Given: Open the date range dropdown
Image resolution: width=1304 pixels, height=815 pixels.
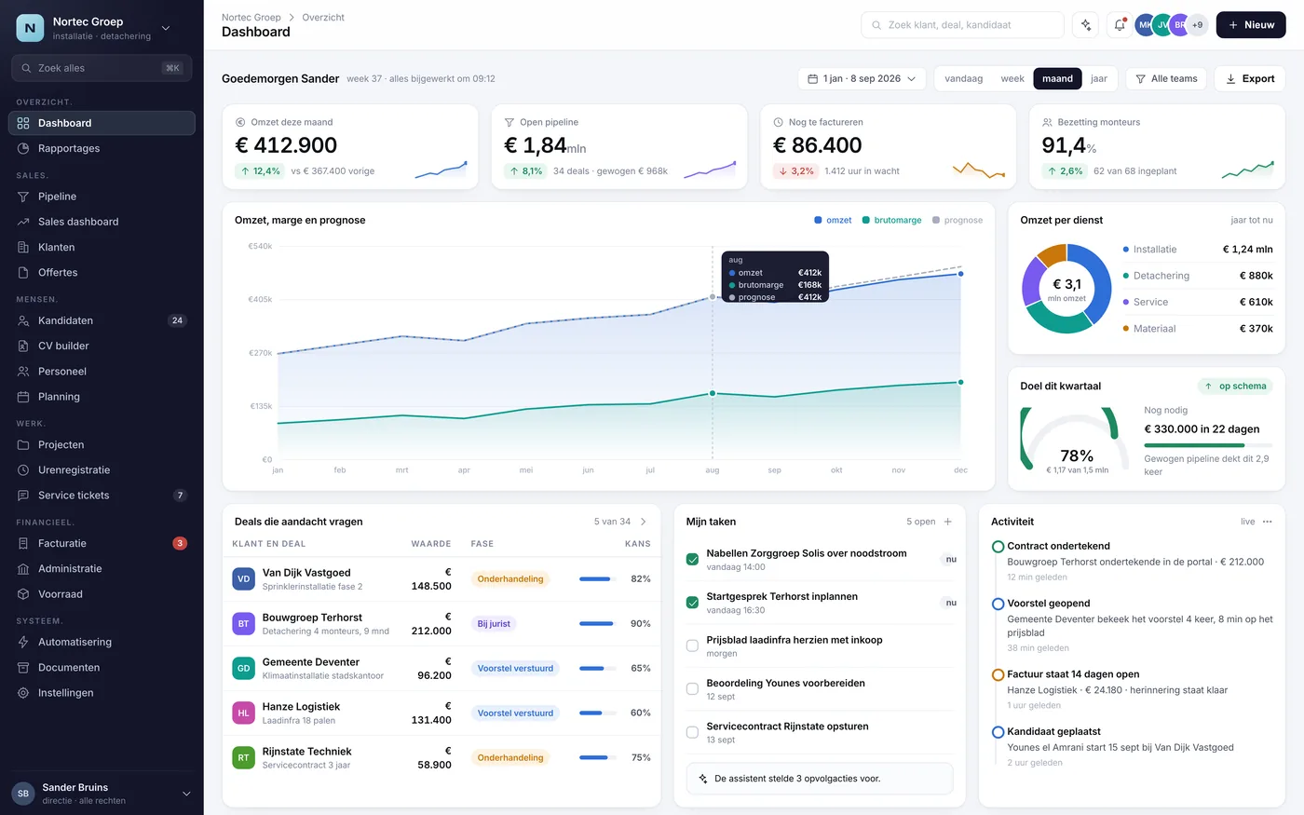Looking at the screenshot, I should tap(862, 79).
